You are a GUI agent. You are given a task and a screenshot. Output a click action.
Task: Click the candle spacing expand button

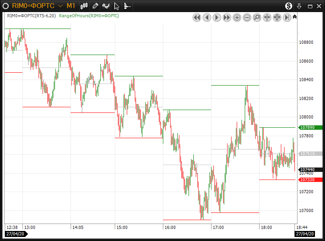click(x=277, y=17)
